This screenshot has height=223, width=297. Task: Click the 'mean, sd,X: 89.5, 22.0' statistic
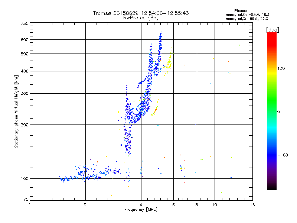click(x=247, y=19)
